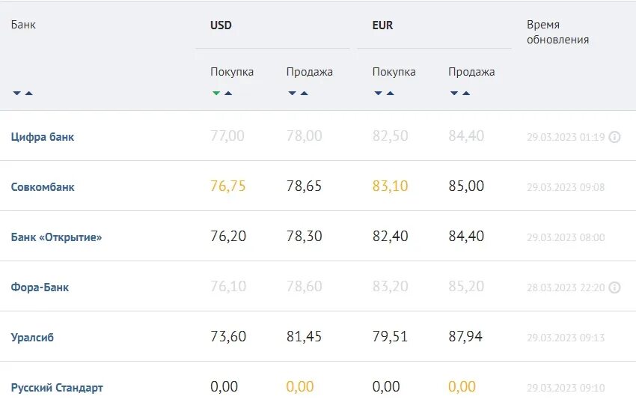The height and width of the screenshot is (411, 636).
Task: Open the info icon for Фора-Банк
Action: 614,287
